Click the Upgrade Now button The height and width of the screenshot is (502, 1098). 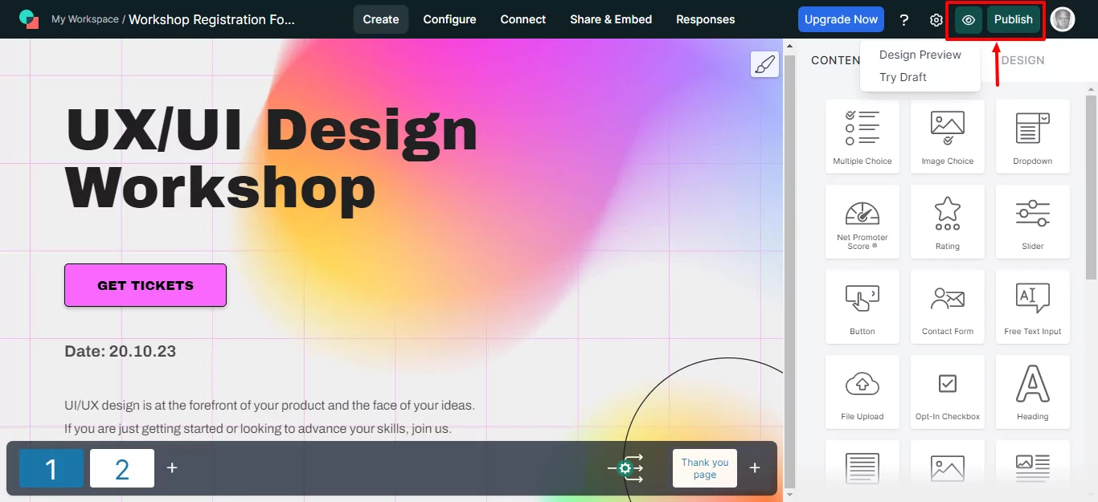841,19
